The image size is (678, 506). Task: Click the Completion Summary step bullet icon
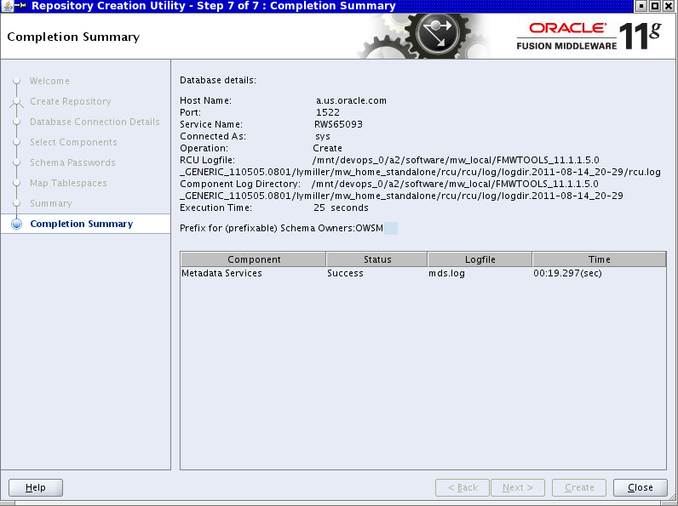[16, 224]
